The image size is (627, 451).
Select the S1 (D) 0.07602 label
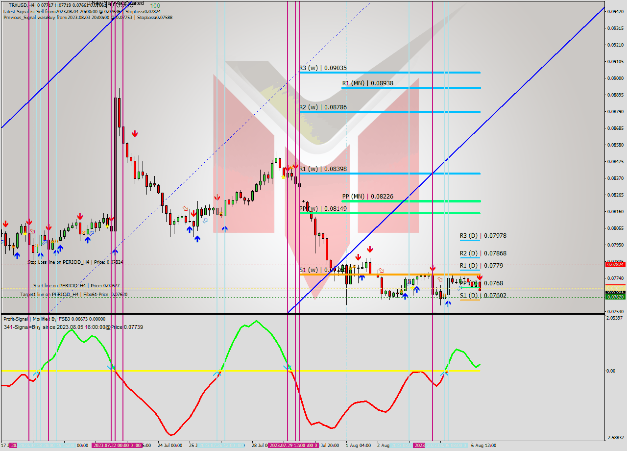coord(483,296)
